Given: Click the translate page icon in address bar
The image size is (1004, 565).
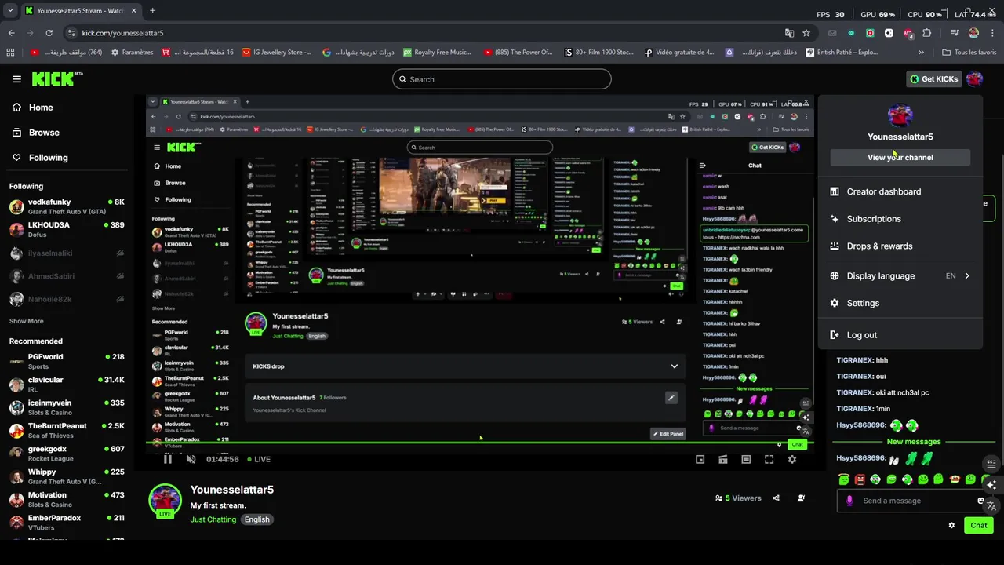Looking at the screenshot, I should point(789,33).
